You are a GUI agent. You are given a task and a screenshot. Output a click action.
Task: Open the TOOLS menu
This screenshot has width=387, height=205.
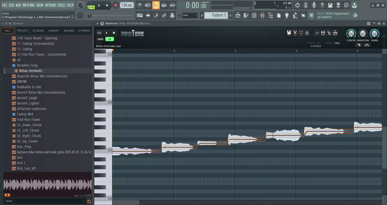click(x=61, y=5)
